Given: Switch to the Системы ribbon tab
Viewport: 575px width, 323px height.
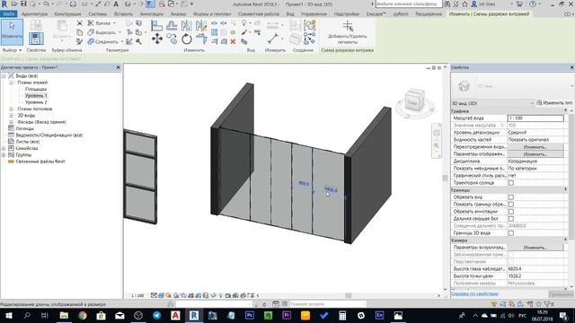Looking at the screenshot, I should pyautogui.click(x=98, y=14).
